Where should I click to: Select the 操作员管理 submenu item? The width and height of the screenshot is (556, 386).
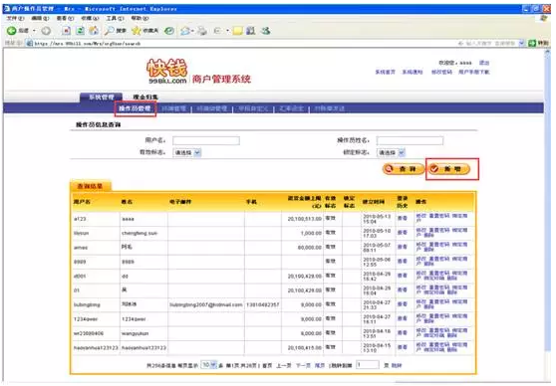point(135,108)
